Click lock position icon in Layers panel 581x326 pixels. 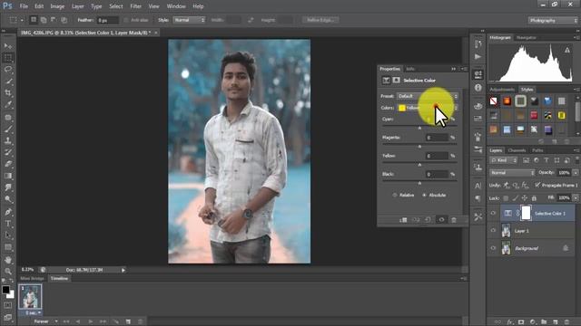pos(525,198)
